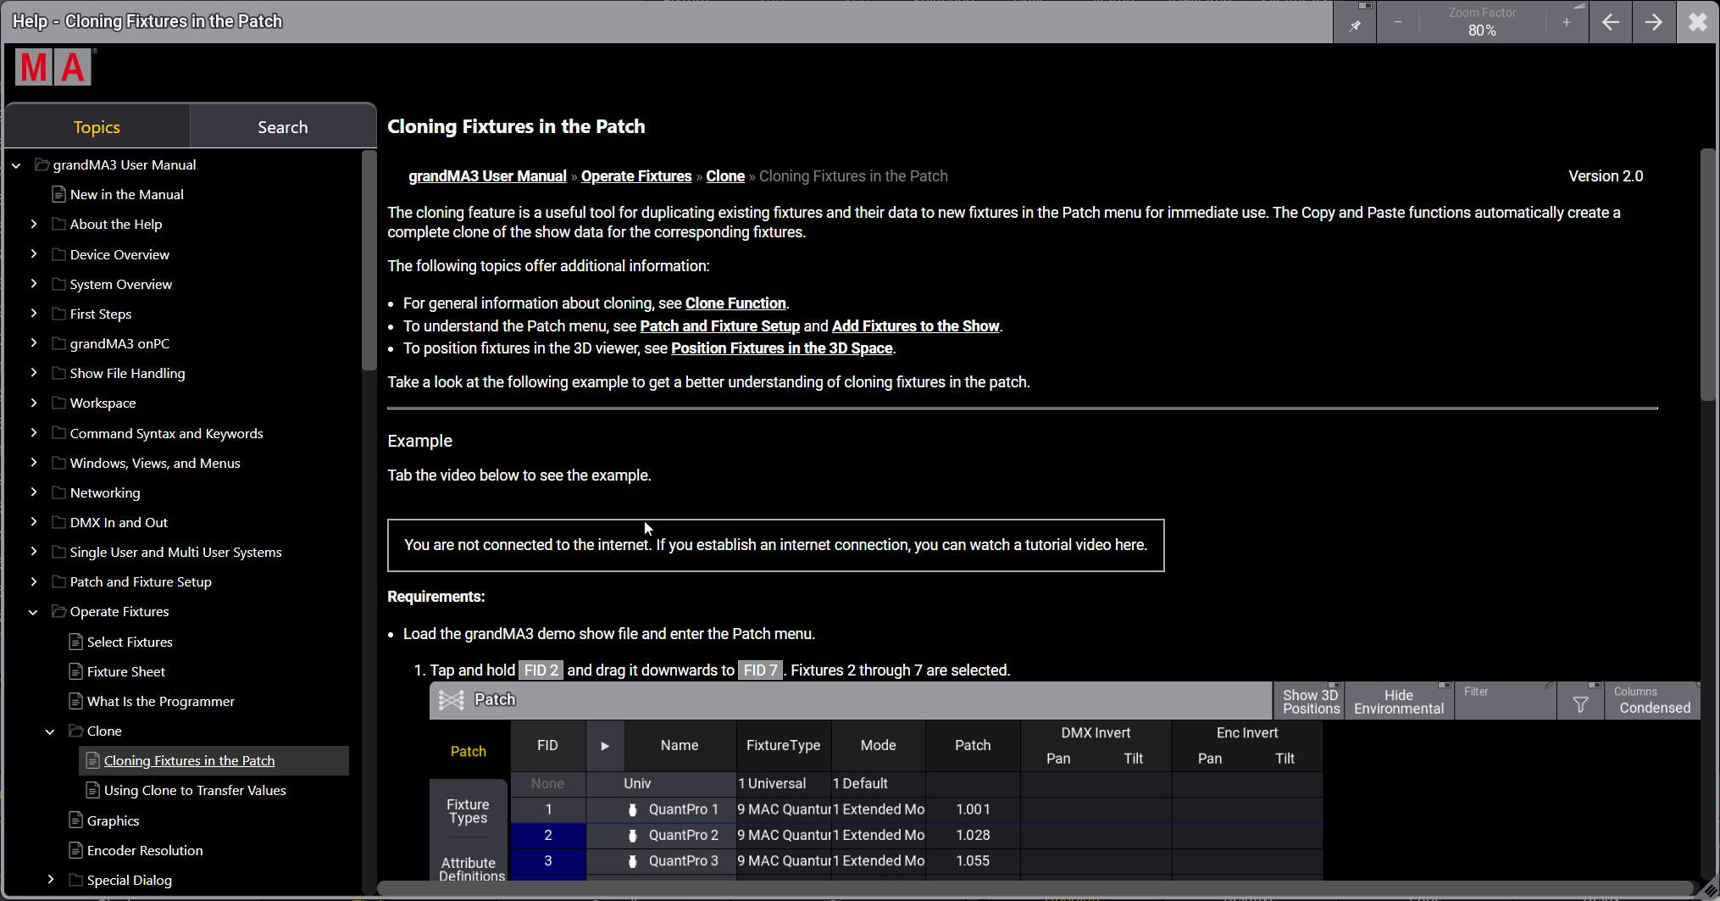Select the MA logo icon
The width and height of the screenshot is (1720, 901).
point(53,66)
